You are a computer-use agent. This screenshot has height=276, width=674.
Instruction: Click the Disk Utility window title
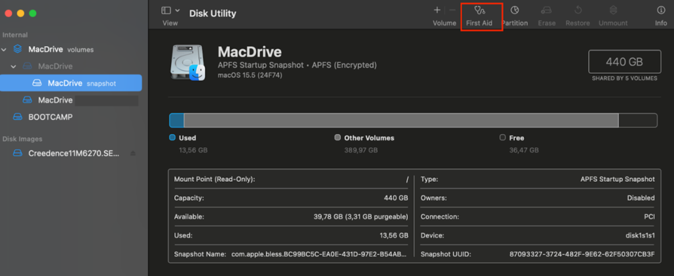click(213, 13)
